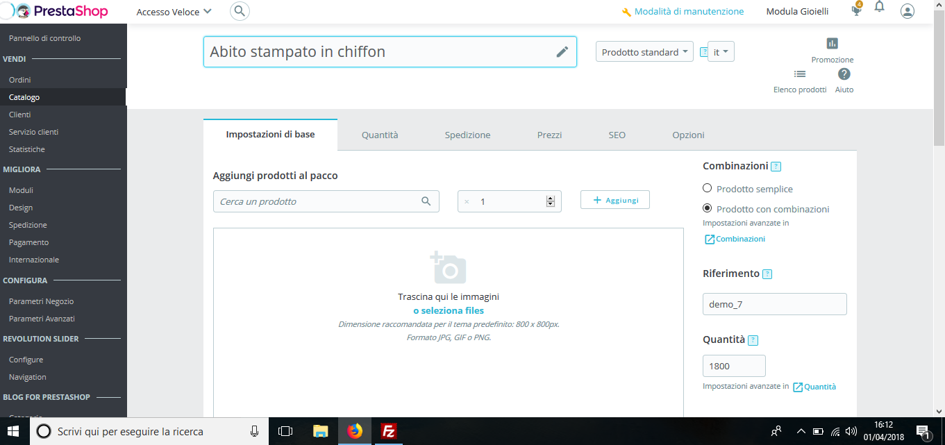Click Modalità di manutenzione link
Screen dimensions: 945x445
(683, 12)
